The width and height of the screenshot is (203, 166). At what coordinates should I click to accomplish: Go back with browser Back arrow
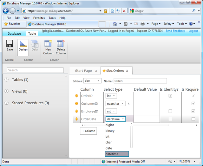[6, 11]
